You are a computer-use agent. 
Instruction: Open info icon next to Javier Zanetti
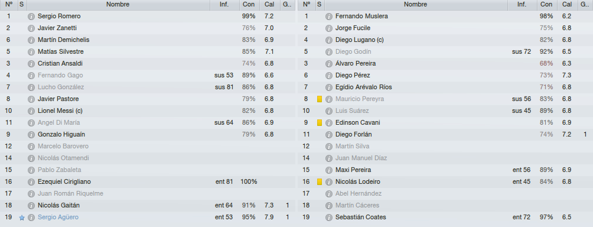[x=31, y=28]
